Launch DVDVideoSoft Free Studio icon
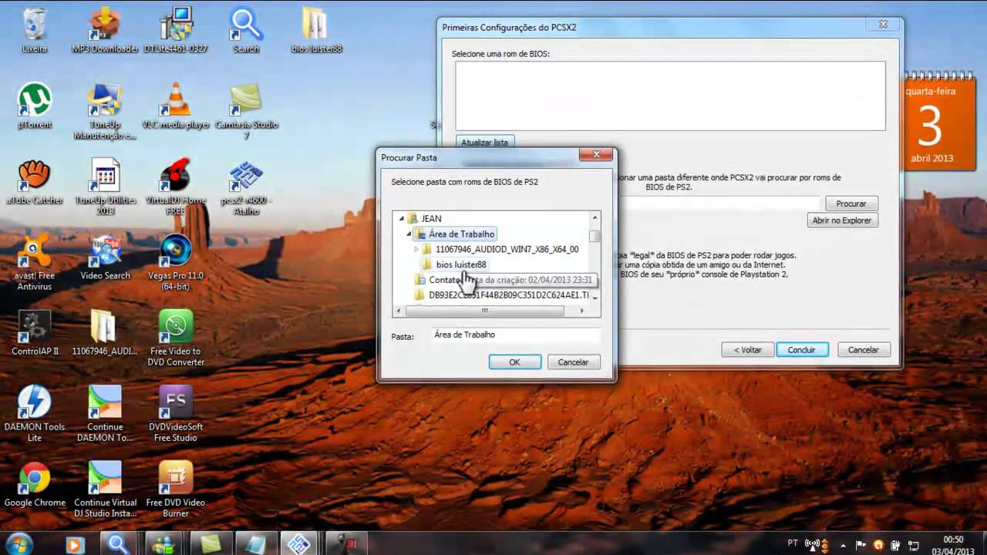The height and width of the screenshot is (555, 987). tap(176, 414)
